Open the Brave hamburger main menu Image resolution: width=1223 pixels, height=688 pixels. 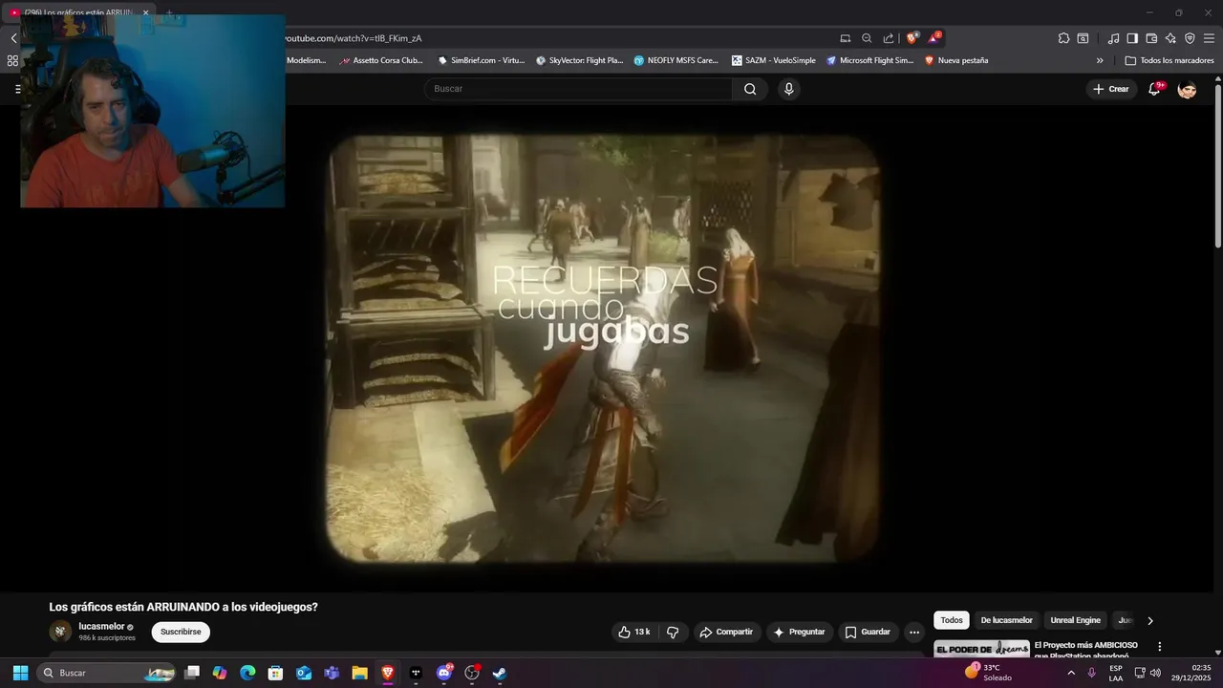click(1209, 38)
